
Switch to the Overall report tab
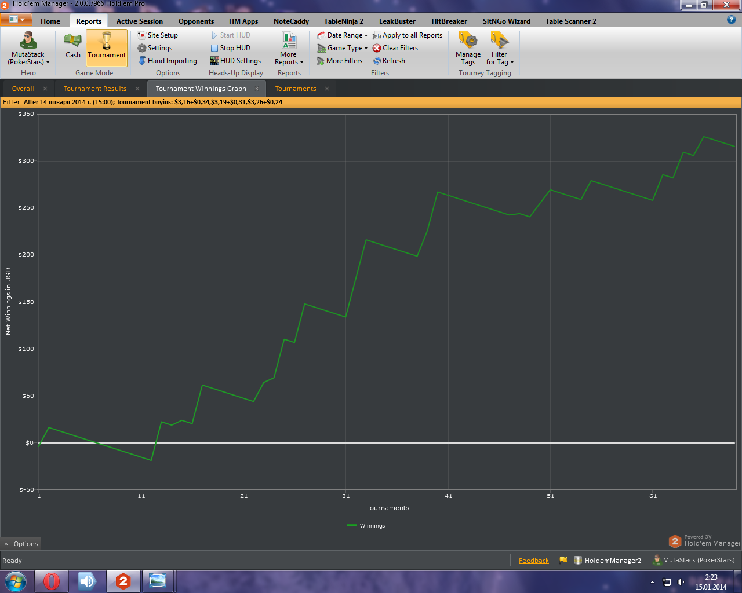pyautogui.click(x=23, y=89)
